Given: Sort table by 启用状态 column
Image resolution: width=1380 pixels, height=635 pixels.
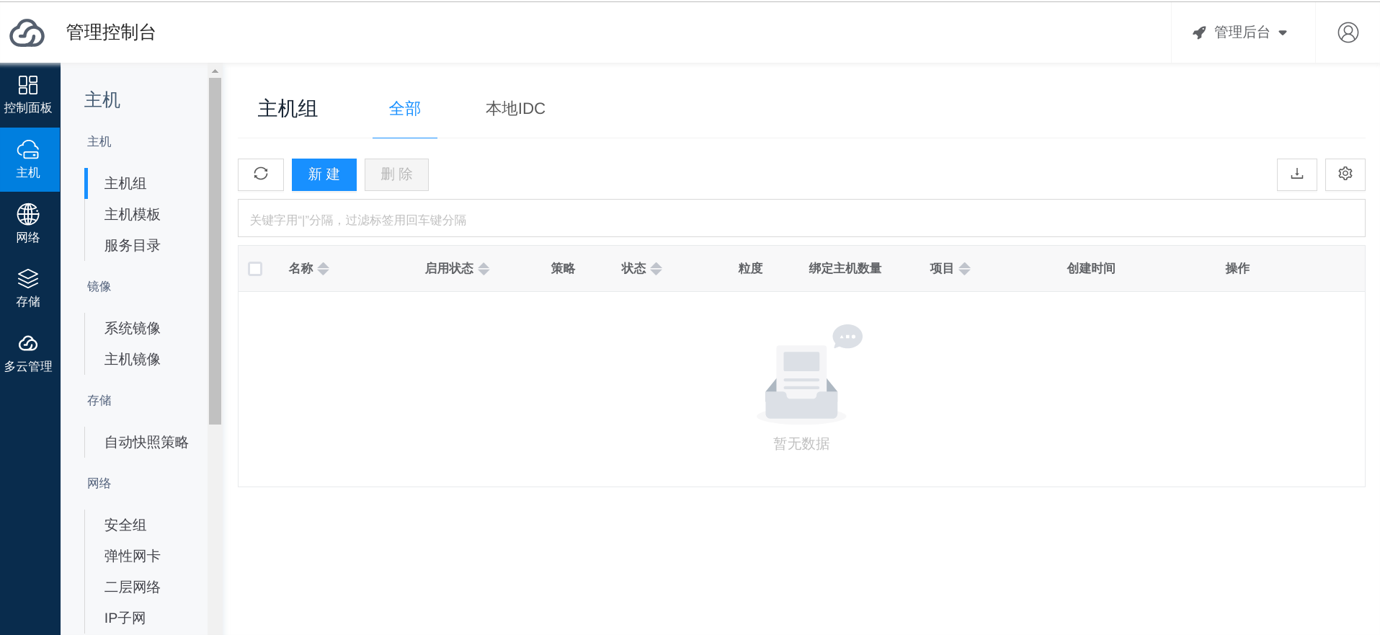Looking at the screenshot, I should click(484, 269).
